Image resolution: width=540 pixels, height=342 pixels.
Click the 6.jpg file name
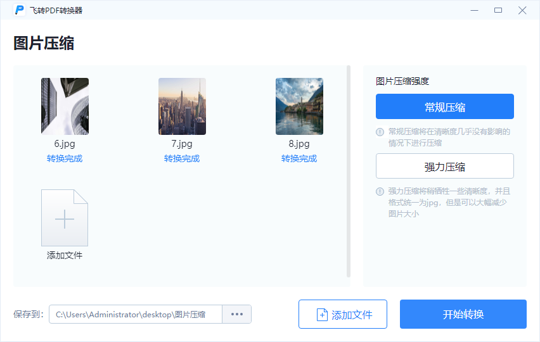65,144
